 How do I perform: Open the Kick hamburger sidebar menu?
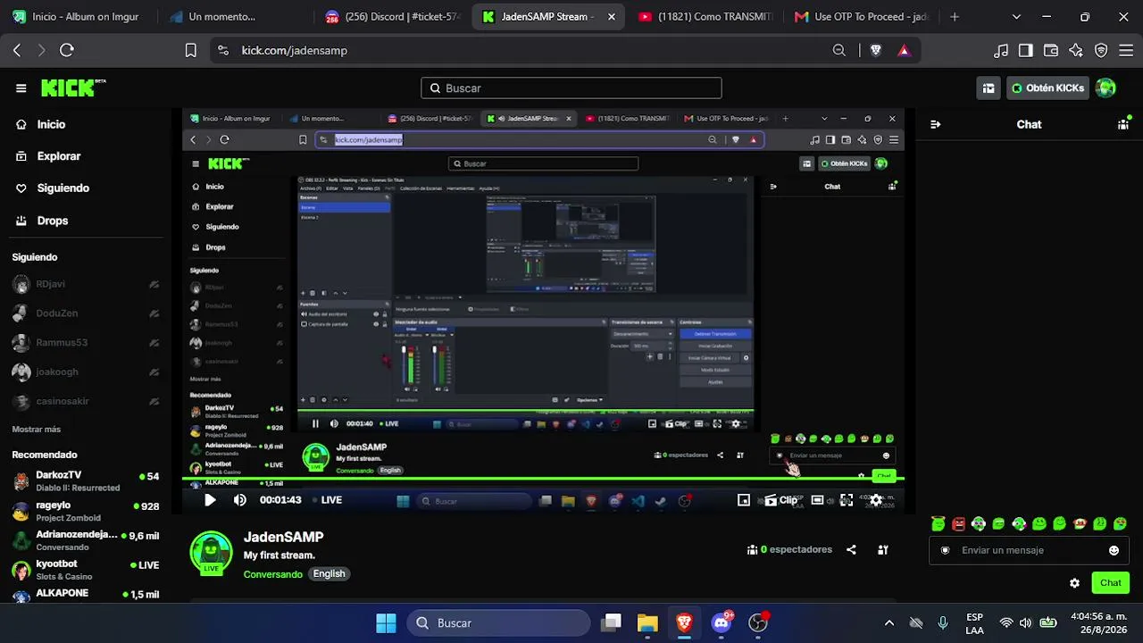click(21, 88)
